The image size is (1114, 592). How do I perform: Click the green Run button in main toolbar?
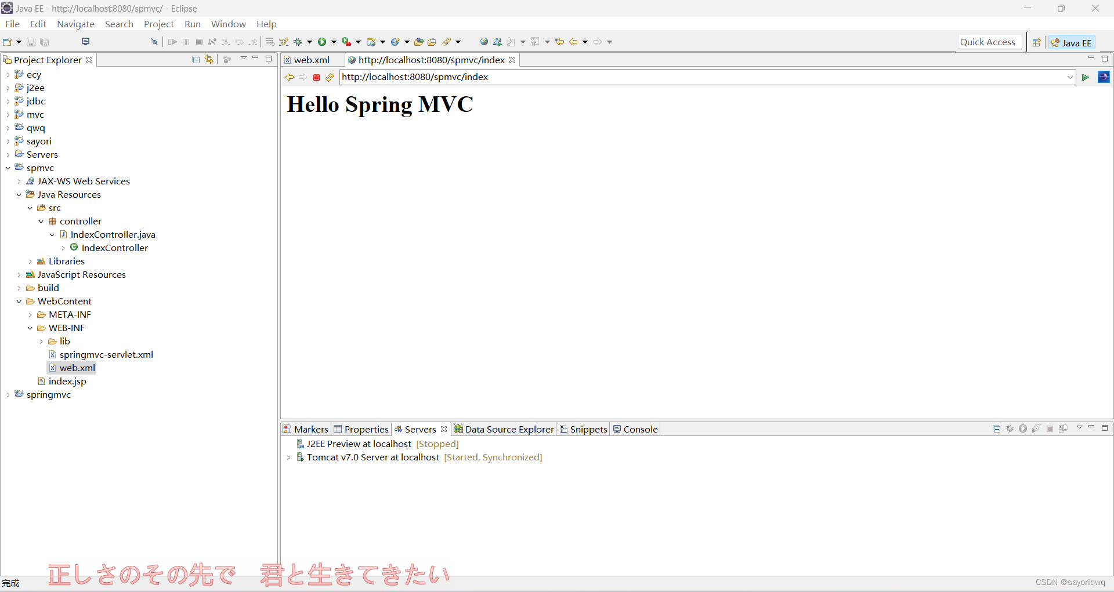322,42
